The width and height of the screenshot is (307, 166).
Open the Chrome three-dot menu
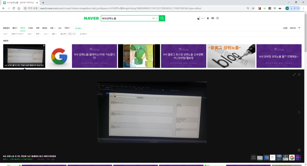pyautogui.click(x=304, y=8)
